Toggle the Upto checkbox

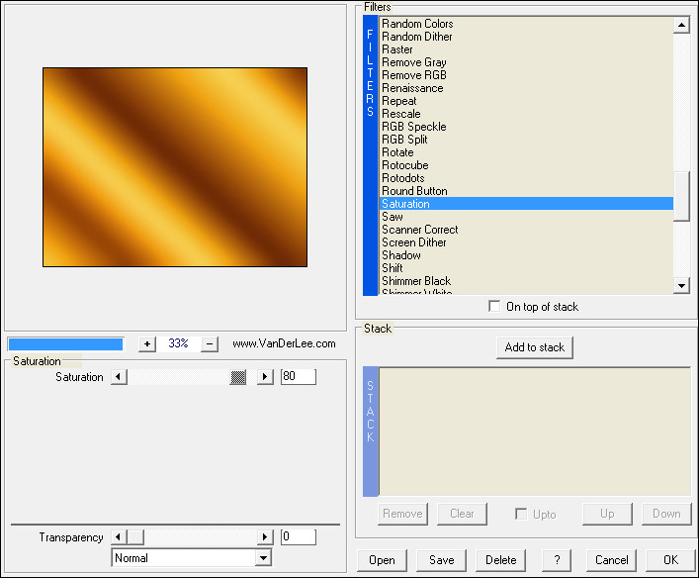(x=521, y=514)
